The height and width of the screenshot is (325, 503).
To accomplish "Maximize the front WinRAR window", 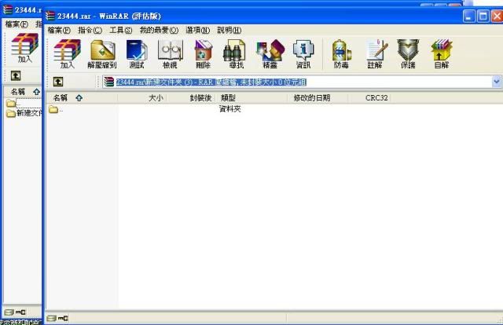I will tap(483, 16).
